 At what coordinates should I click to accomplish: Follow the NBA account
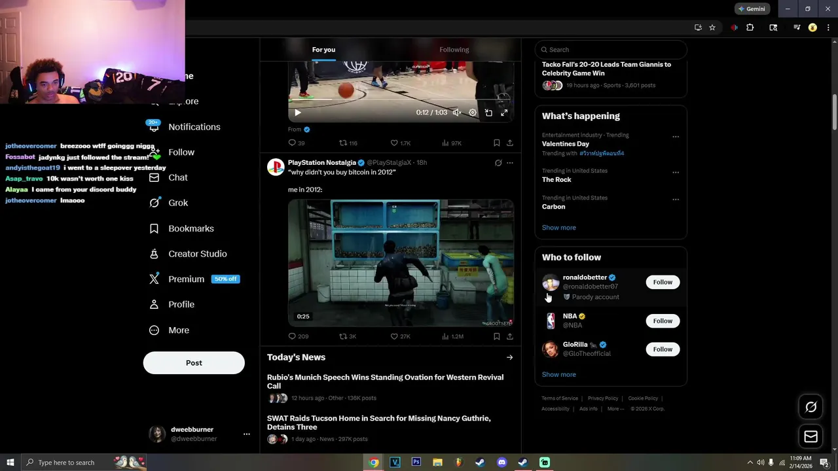pyautogui.click(x=663, y=321)
